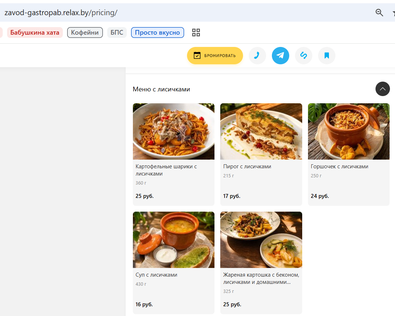
Task: Open the Суп с лисичками photo
Action: point(174,240)
